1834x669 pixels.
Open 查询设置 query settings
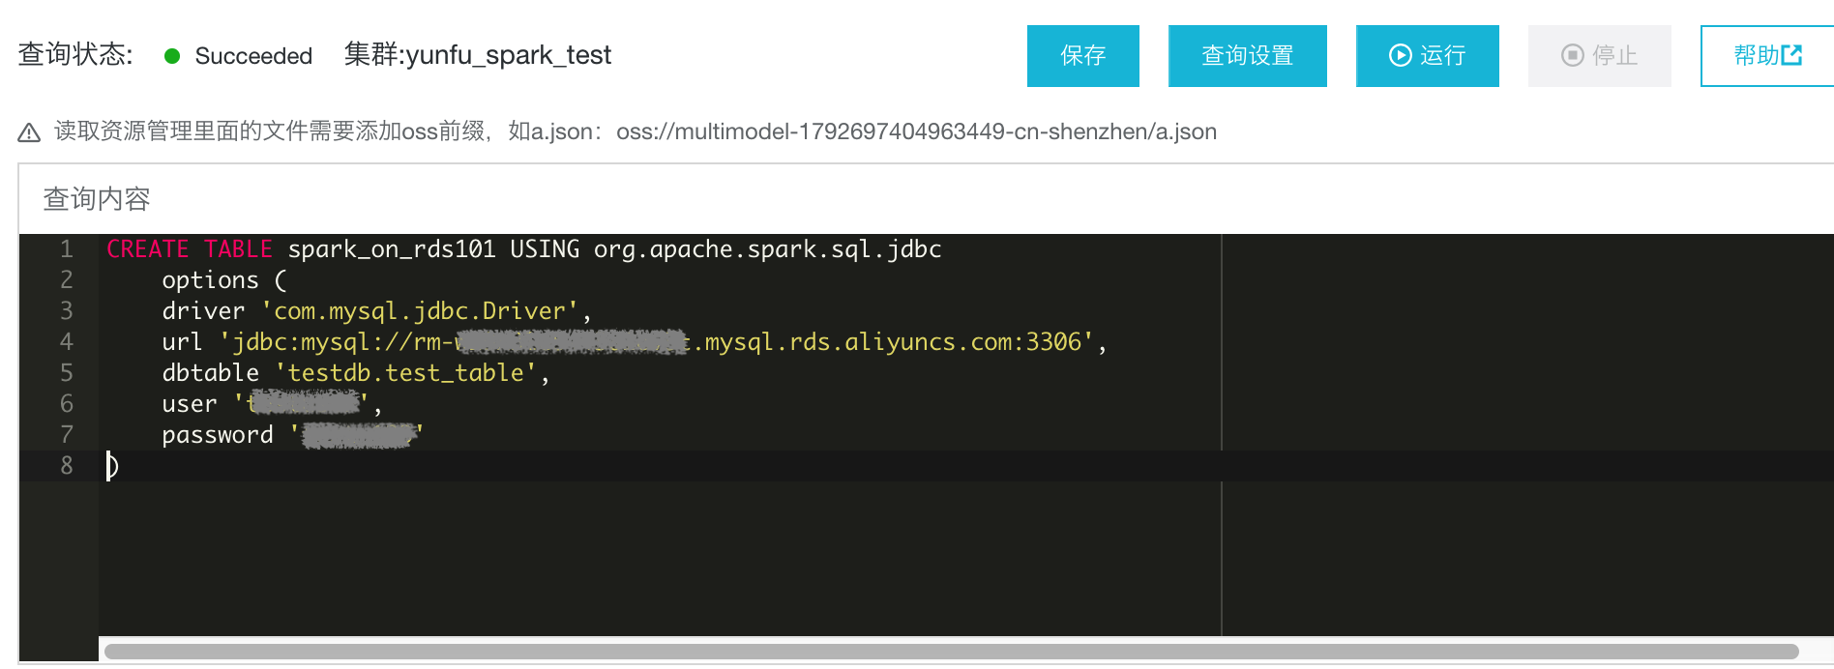tap(1247, 56)
